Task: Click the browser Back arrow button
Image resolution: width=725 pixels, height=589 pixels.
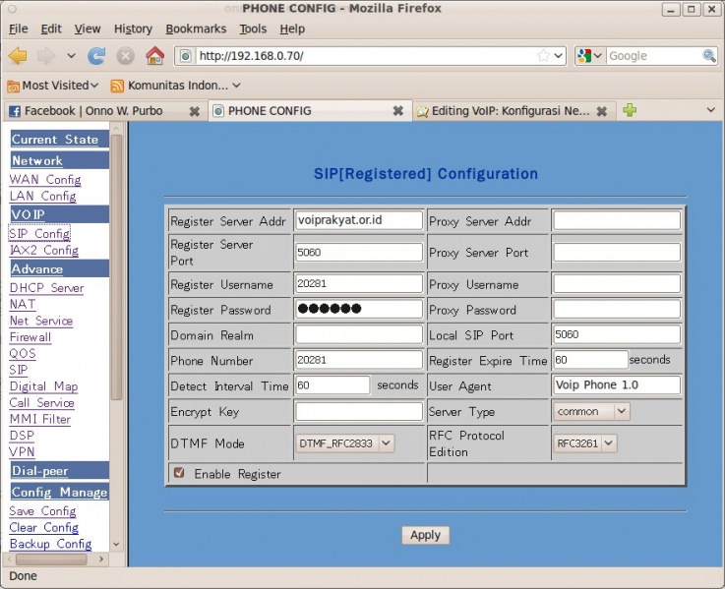Action: coord(18,56)
